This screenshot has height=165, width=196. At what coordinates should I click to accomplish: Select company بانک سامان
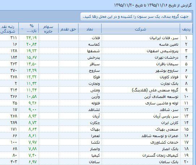pyautogui.click(x=169, y=162)
